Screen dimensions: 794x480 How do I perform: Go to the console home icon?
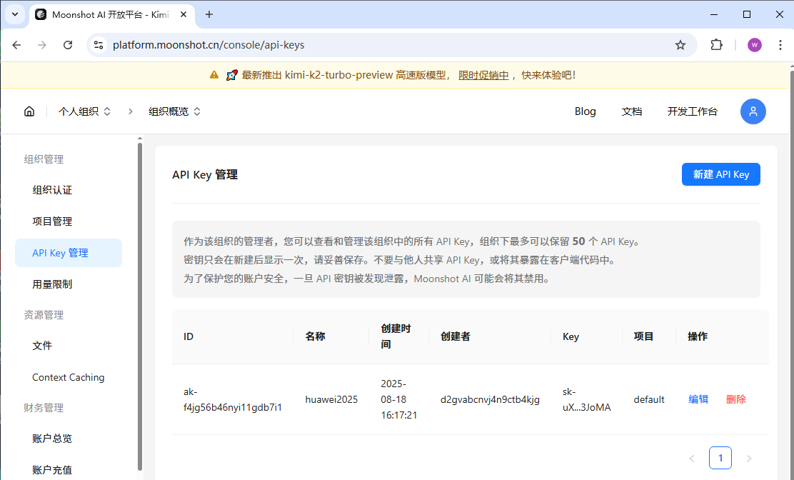point(29,111)
